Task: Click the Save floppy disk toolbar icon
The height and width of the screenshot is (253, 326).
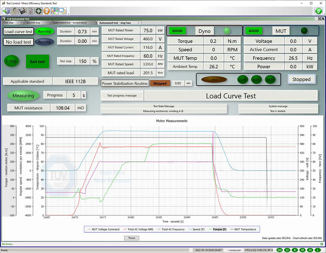Action: (x=22, y=11)
